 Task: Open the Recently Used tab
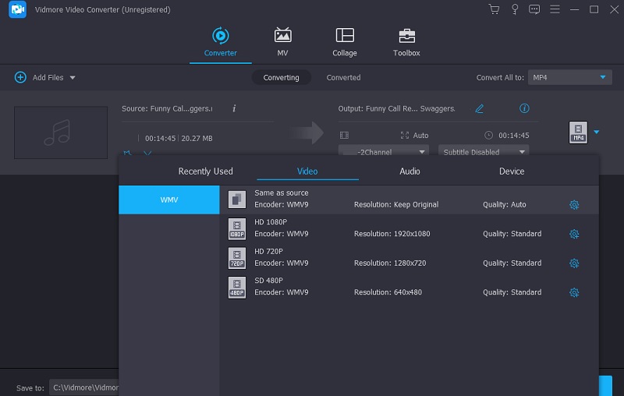[x=205, y=171]
